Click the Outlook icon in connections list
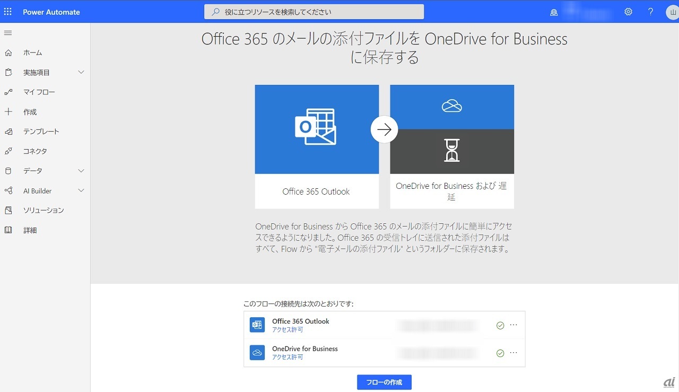The image size is (679, 392). pyautogui.click(x=257, y=325)
